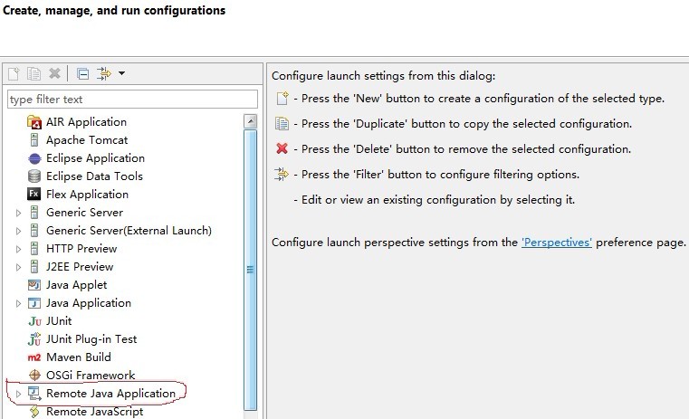Expand the Remote Java Application node
689x419 pixels.
(x=18, y=394)
